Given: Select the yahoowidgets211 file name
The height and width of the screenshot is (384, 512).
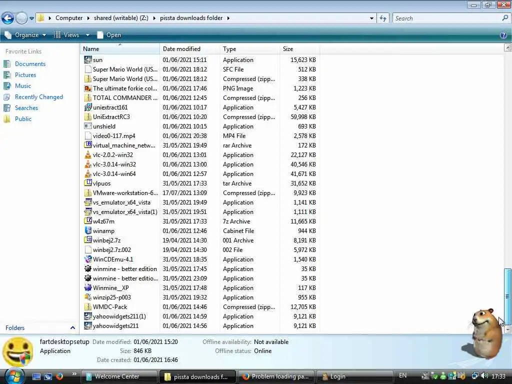Looking at the screenshot, I should tap(115, 326).
